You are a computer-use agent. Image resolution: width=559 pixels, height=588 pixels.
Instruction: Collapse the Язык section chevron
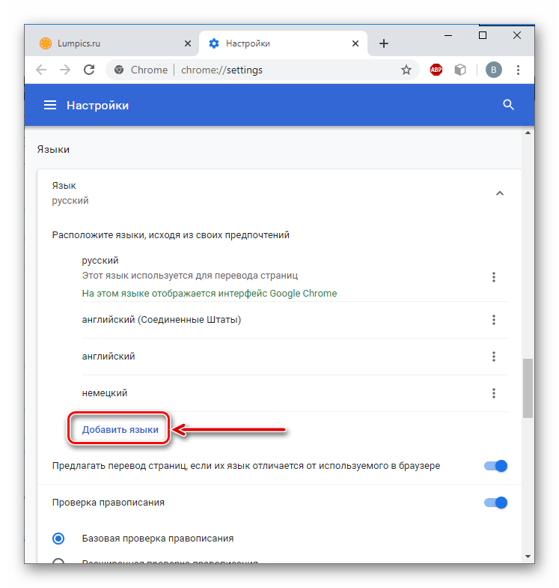(499, 193)
